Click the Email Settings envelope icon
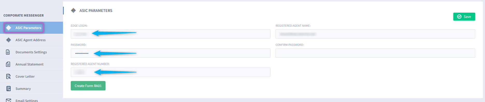The image size is (485, 102). [x=9, y=100]
